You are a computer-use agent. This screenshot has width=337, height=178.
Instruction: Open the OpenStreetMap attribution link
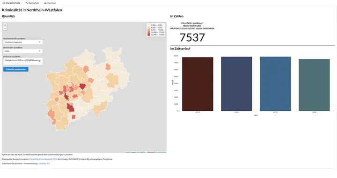pyautogui.click(x=161, y=152)
